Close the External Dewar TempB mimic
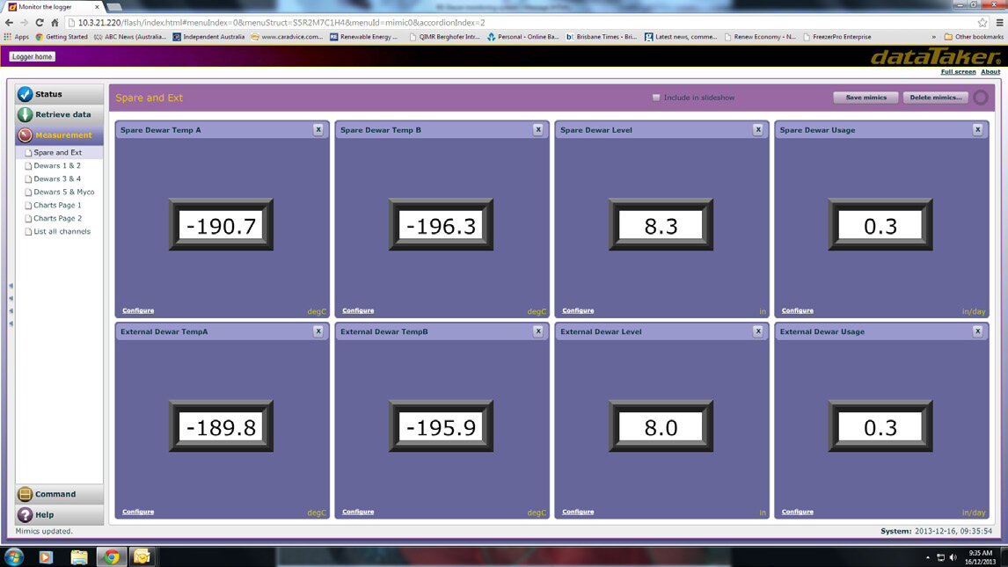Image resolution: width=1008 pixels, height=567 pixels. tap(538, 331)
